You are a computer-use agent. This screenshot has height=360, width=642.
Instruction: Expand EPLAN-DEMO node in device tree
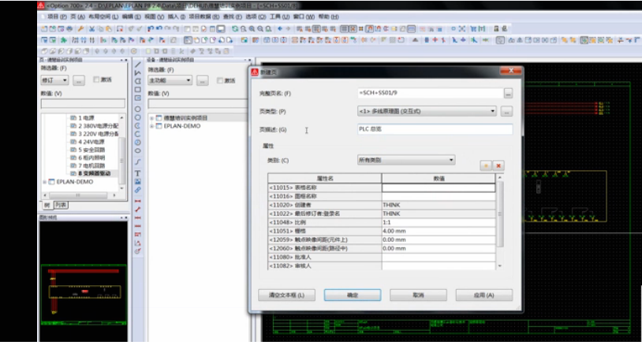tap(152, 126)
